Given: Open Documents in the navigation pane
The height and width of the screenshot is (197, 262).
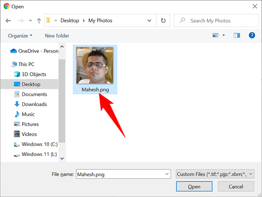Looking at the screenshot, I should click(x=31, y=94).
